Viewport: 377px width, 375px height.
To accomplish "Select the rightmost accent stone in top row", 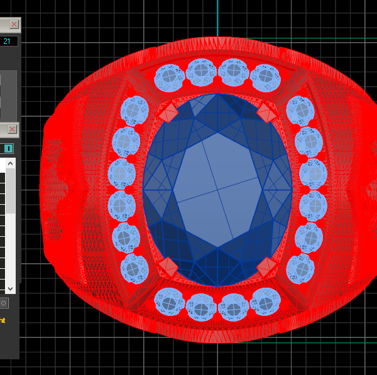I will (x=265, y=78).
